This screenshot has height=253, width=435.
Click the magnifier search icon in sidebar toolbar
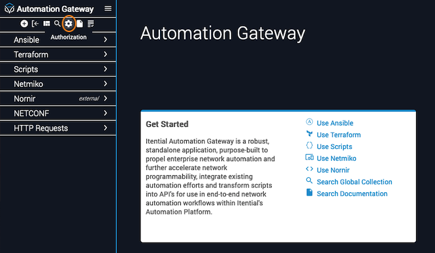click(57, 24)
